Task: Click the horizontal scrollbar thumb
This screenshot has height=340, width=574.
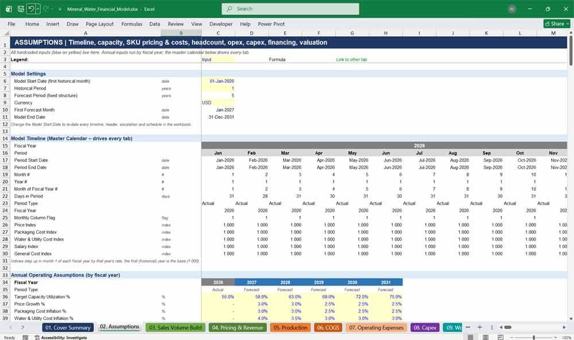Action: 507,327
